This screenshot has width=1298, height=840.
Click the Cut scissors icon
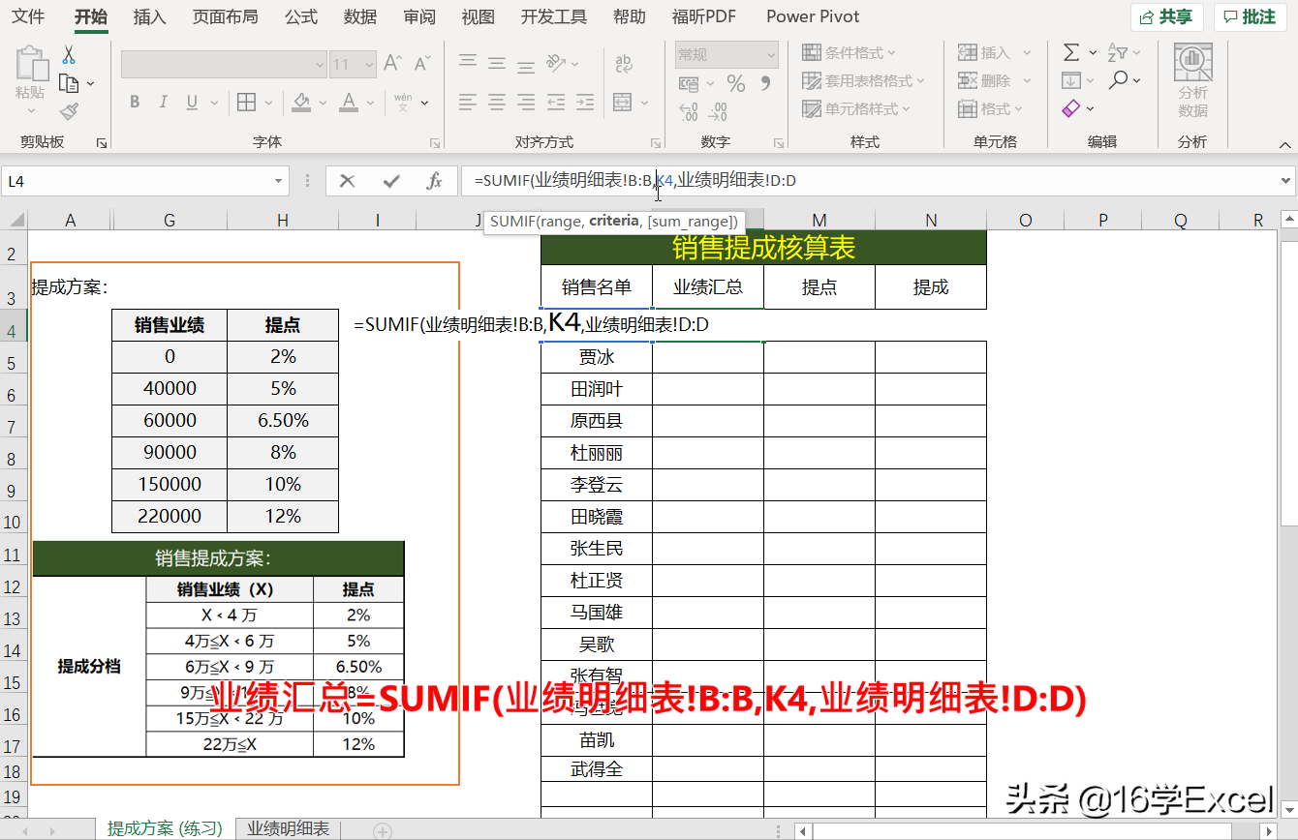[x=69, y=54]
